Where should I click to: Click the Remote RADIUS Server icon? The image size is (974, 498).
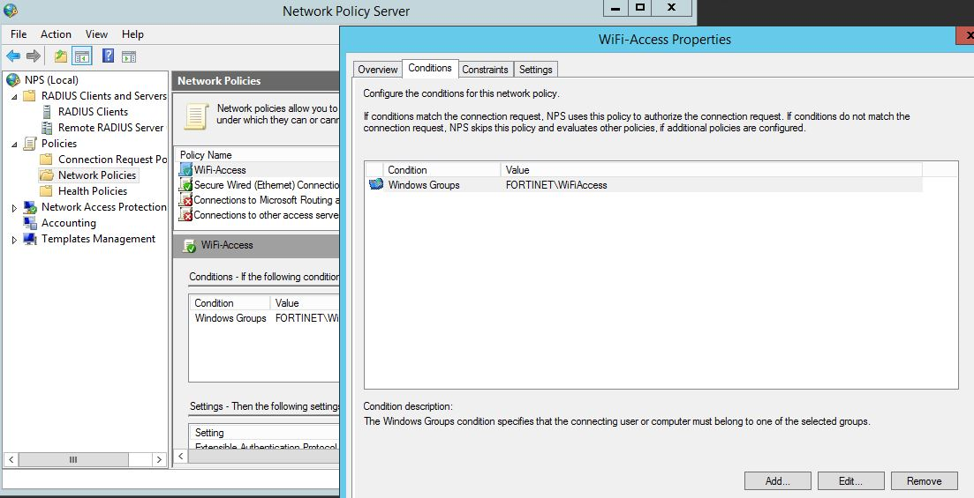pos(47,128)
